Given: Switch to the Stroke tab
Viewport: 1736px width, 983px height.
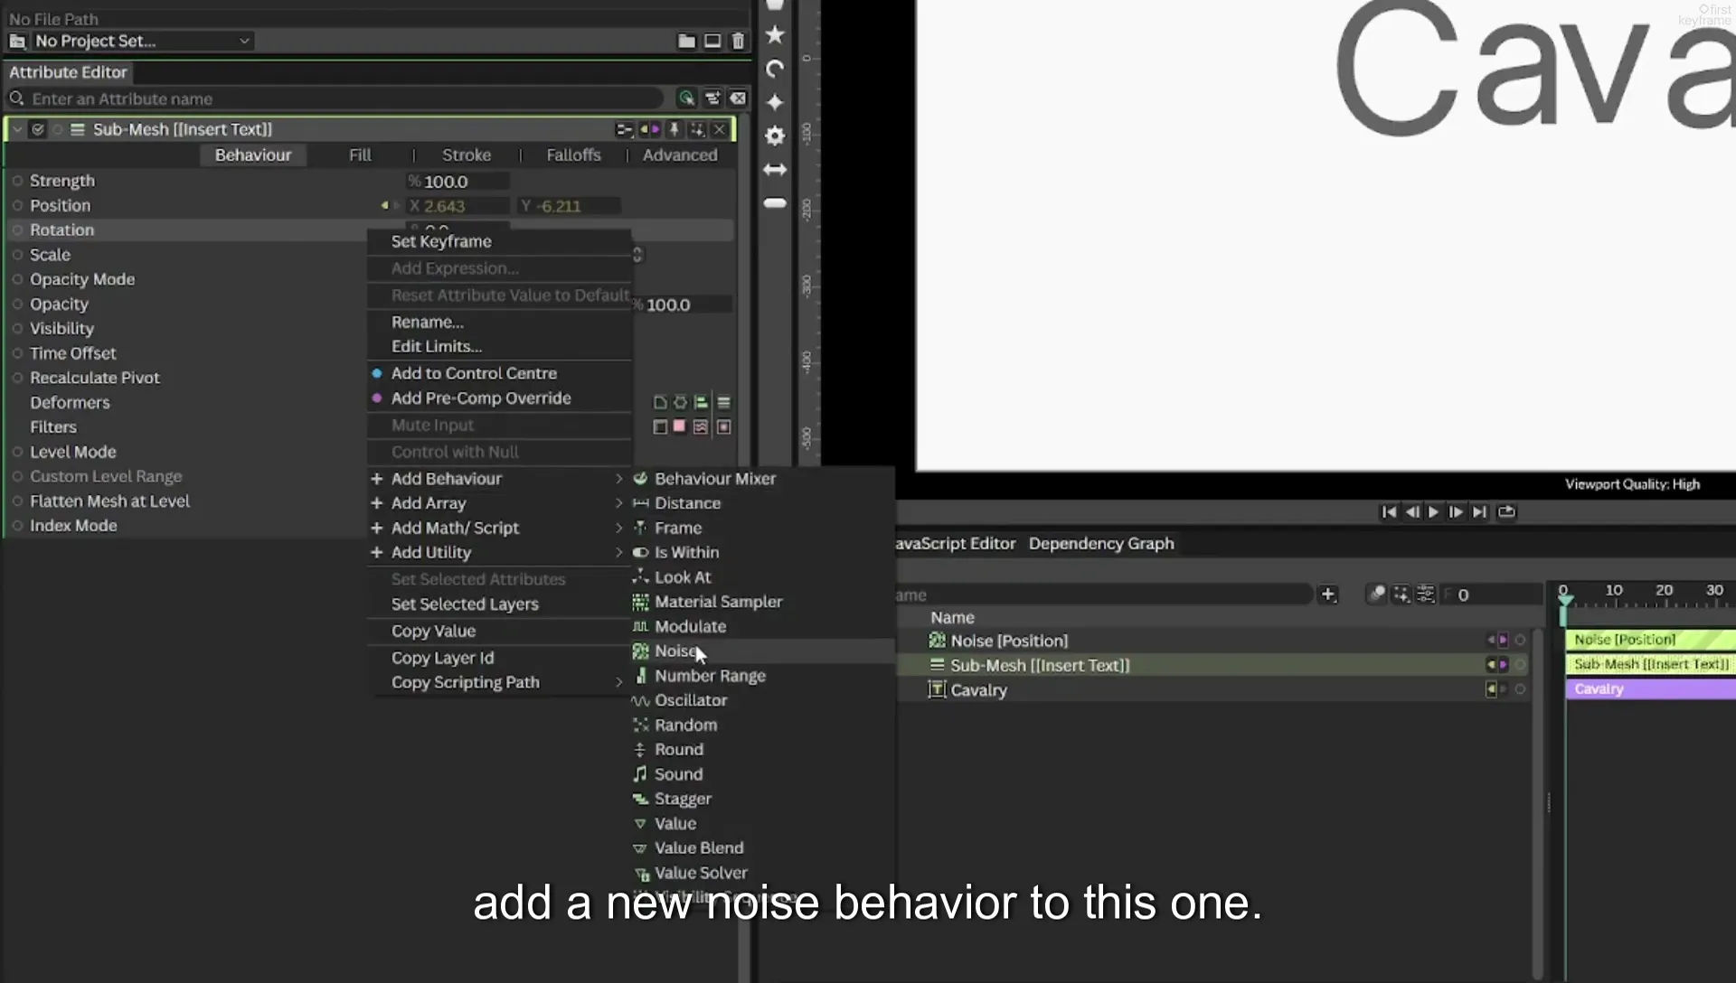Looking at the screenshot, I should pos(467,154).
